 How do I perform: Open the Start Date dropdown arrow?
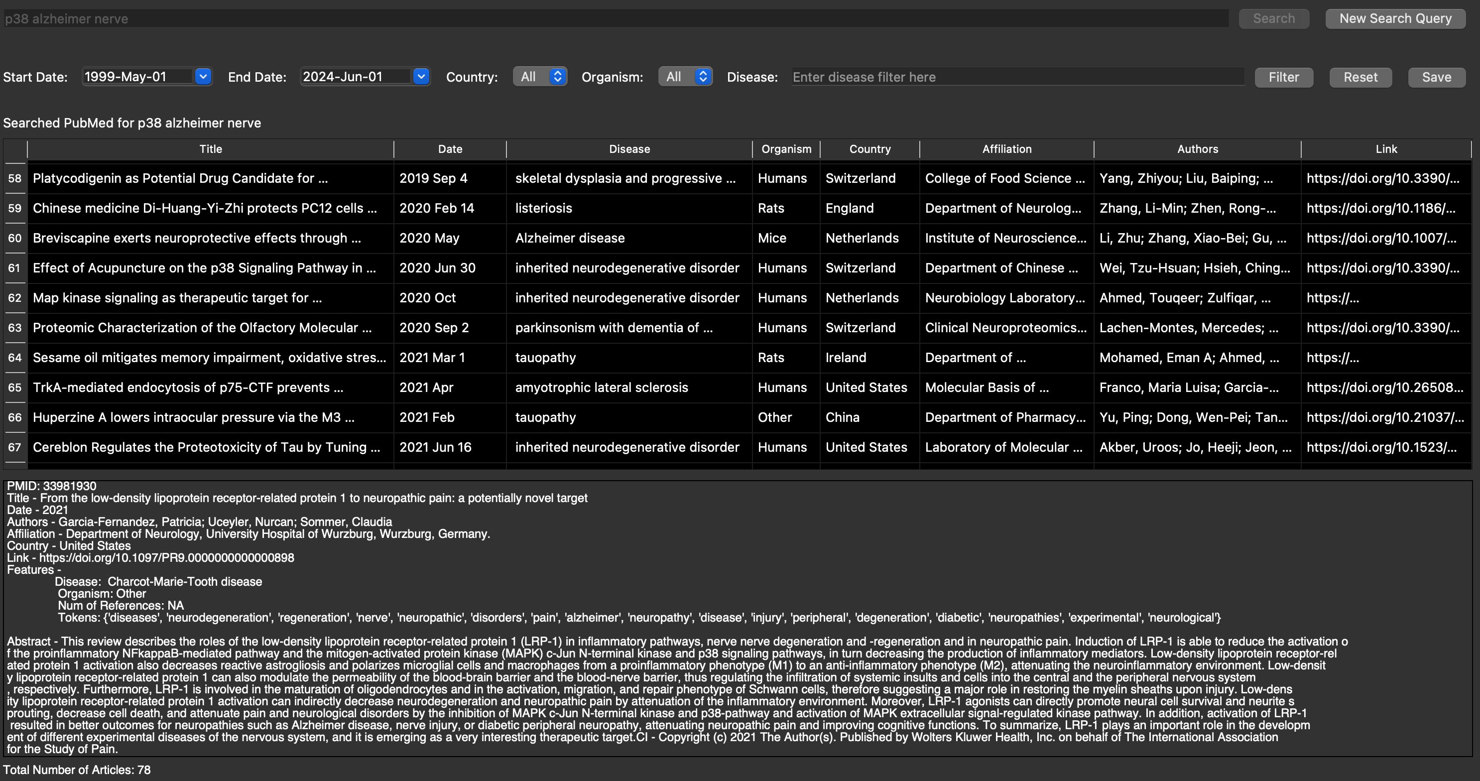tap(203, 76)
